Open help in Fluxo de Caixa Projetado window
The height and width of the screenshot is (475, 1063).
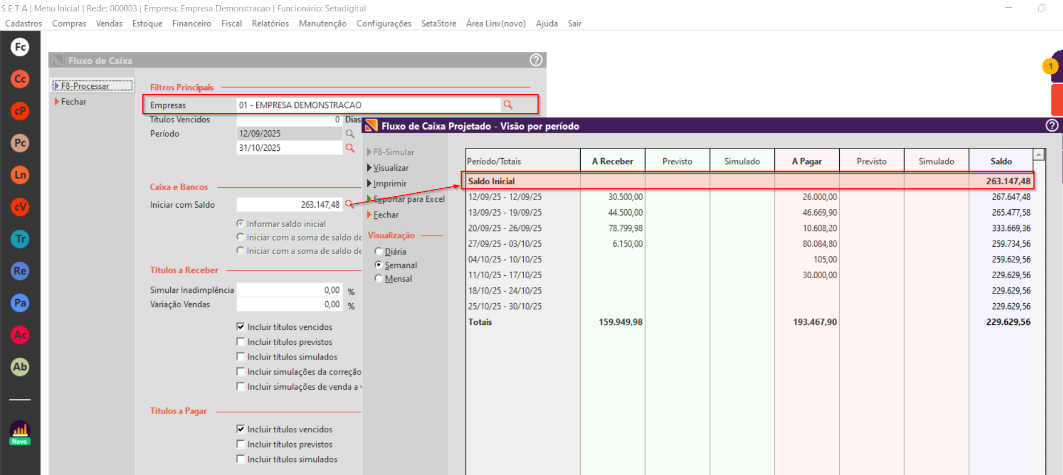click(x=1052, y=126)
